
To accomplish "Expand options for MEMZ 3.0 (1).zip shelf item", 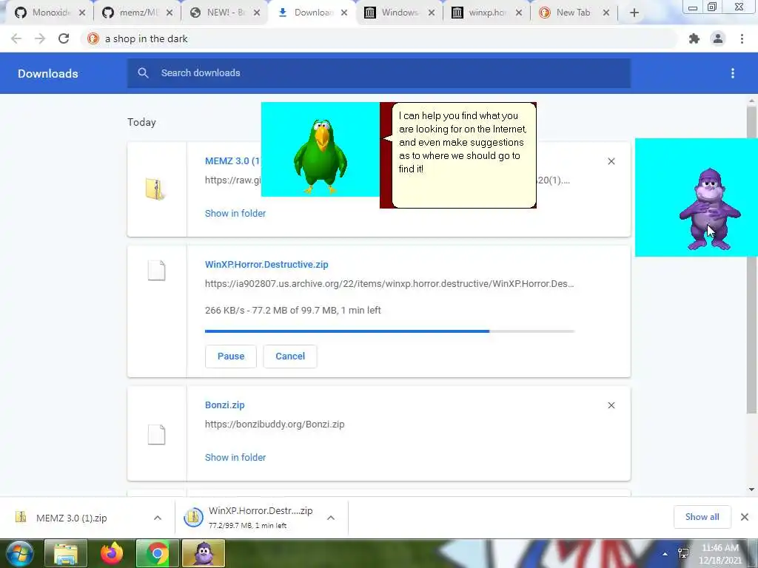I will (158, 518).
